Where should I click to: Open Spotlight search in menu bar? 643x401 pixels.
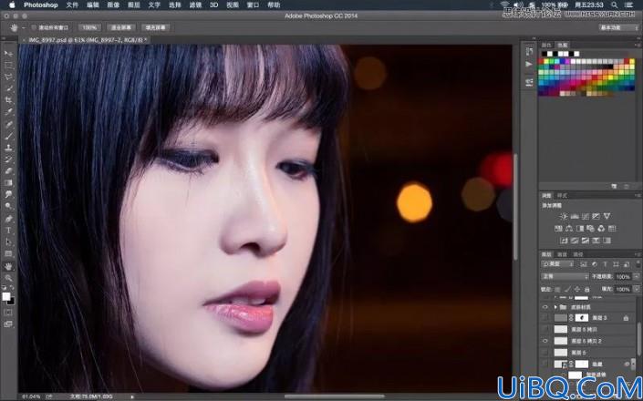click(615, 5)
